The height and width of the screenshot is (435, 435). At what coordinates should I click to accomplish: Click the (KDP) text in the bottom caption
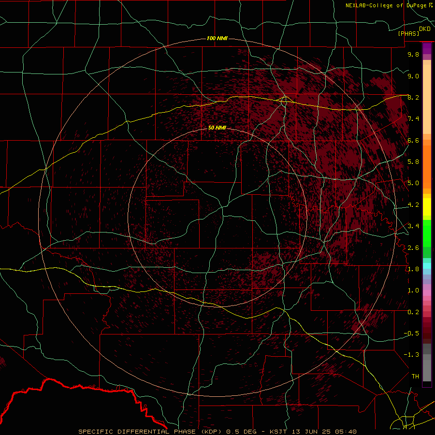pyautogui.click(x=211, y=432)
